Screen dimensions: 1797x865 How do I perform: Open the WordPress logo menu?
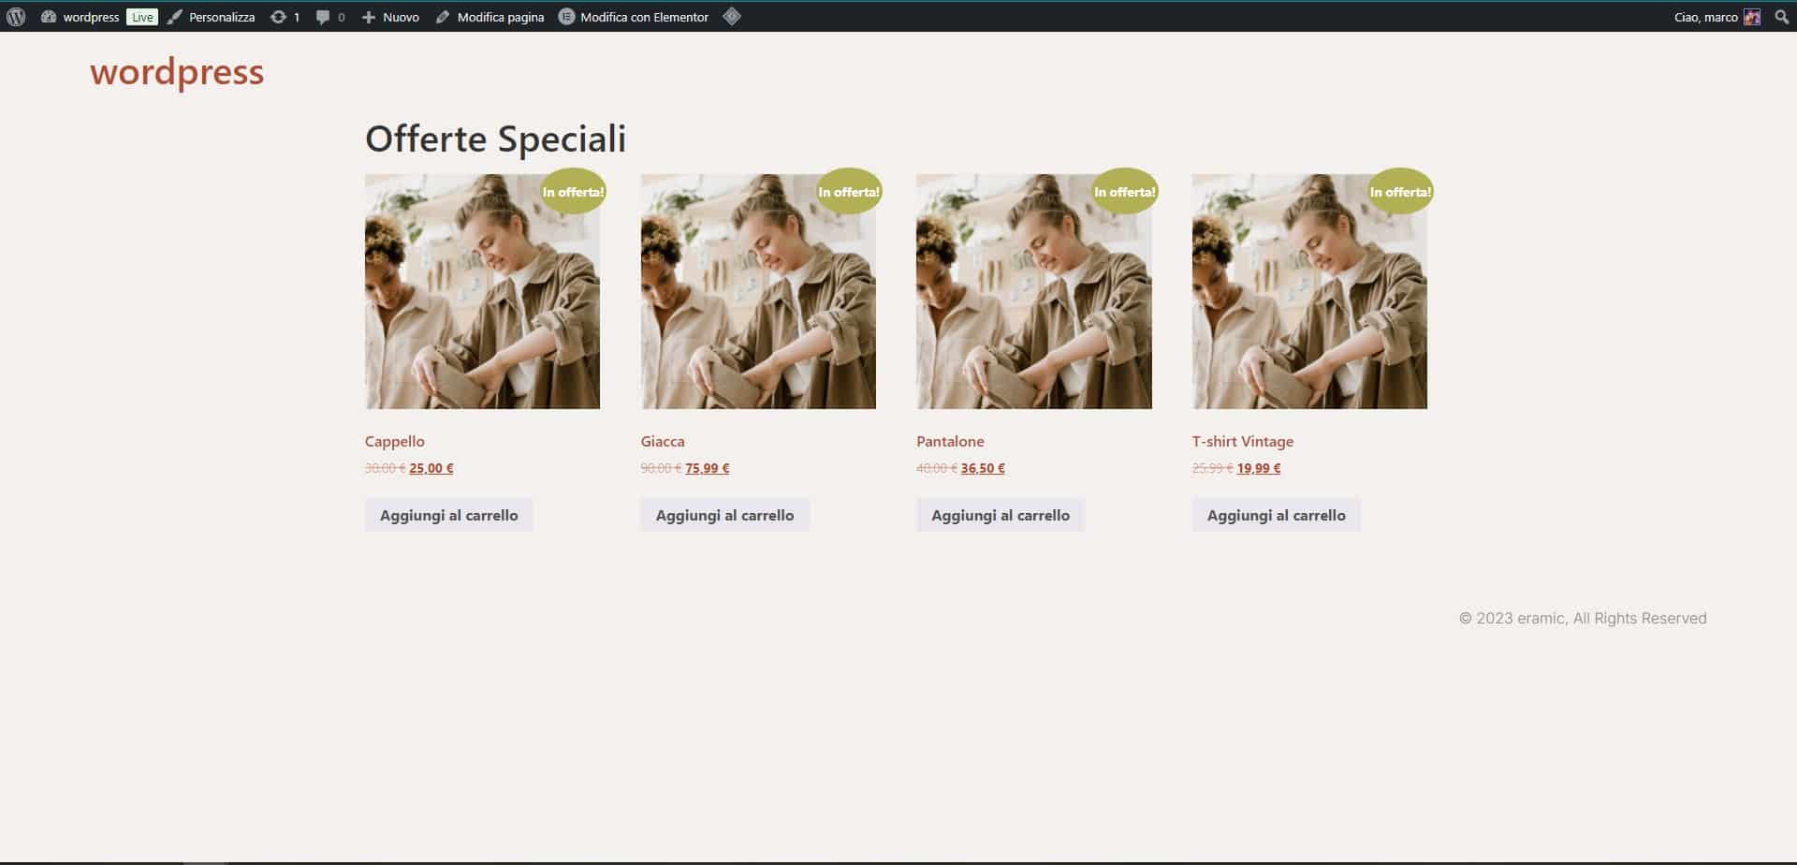tap(16, 17)
